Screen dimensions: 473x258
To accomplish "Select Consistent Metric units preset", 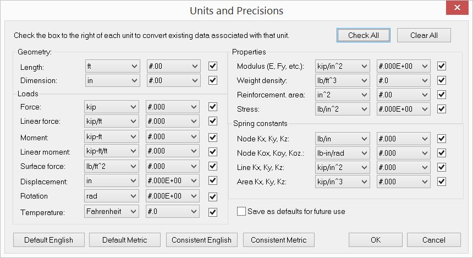I will 278,240.
